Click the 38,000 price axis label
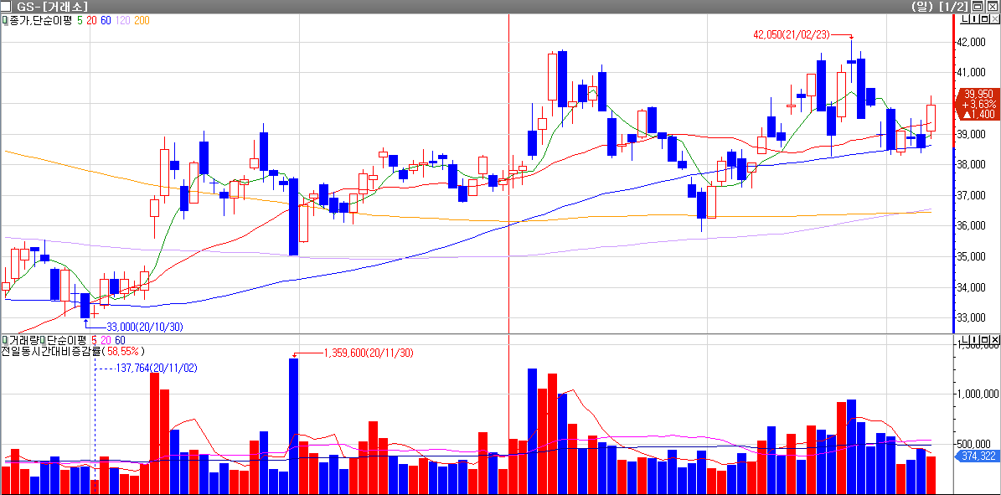Viewport: 1001px width, 495px height. tap(971, 165)
